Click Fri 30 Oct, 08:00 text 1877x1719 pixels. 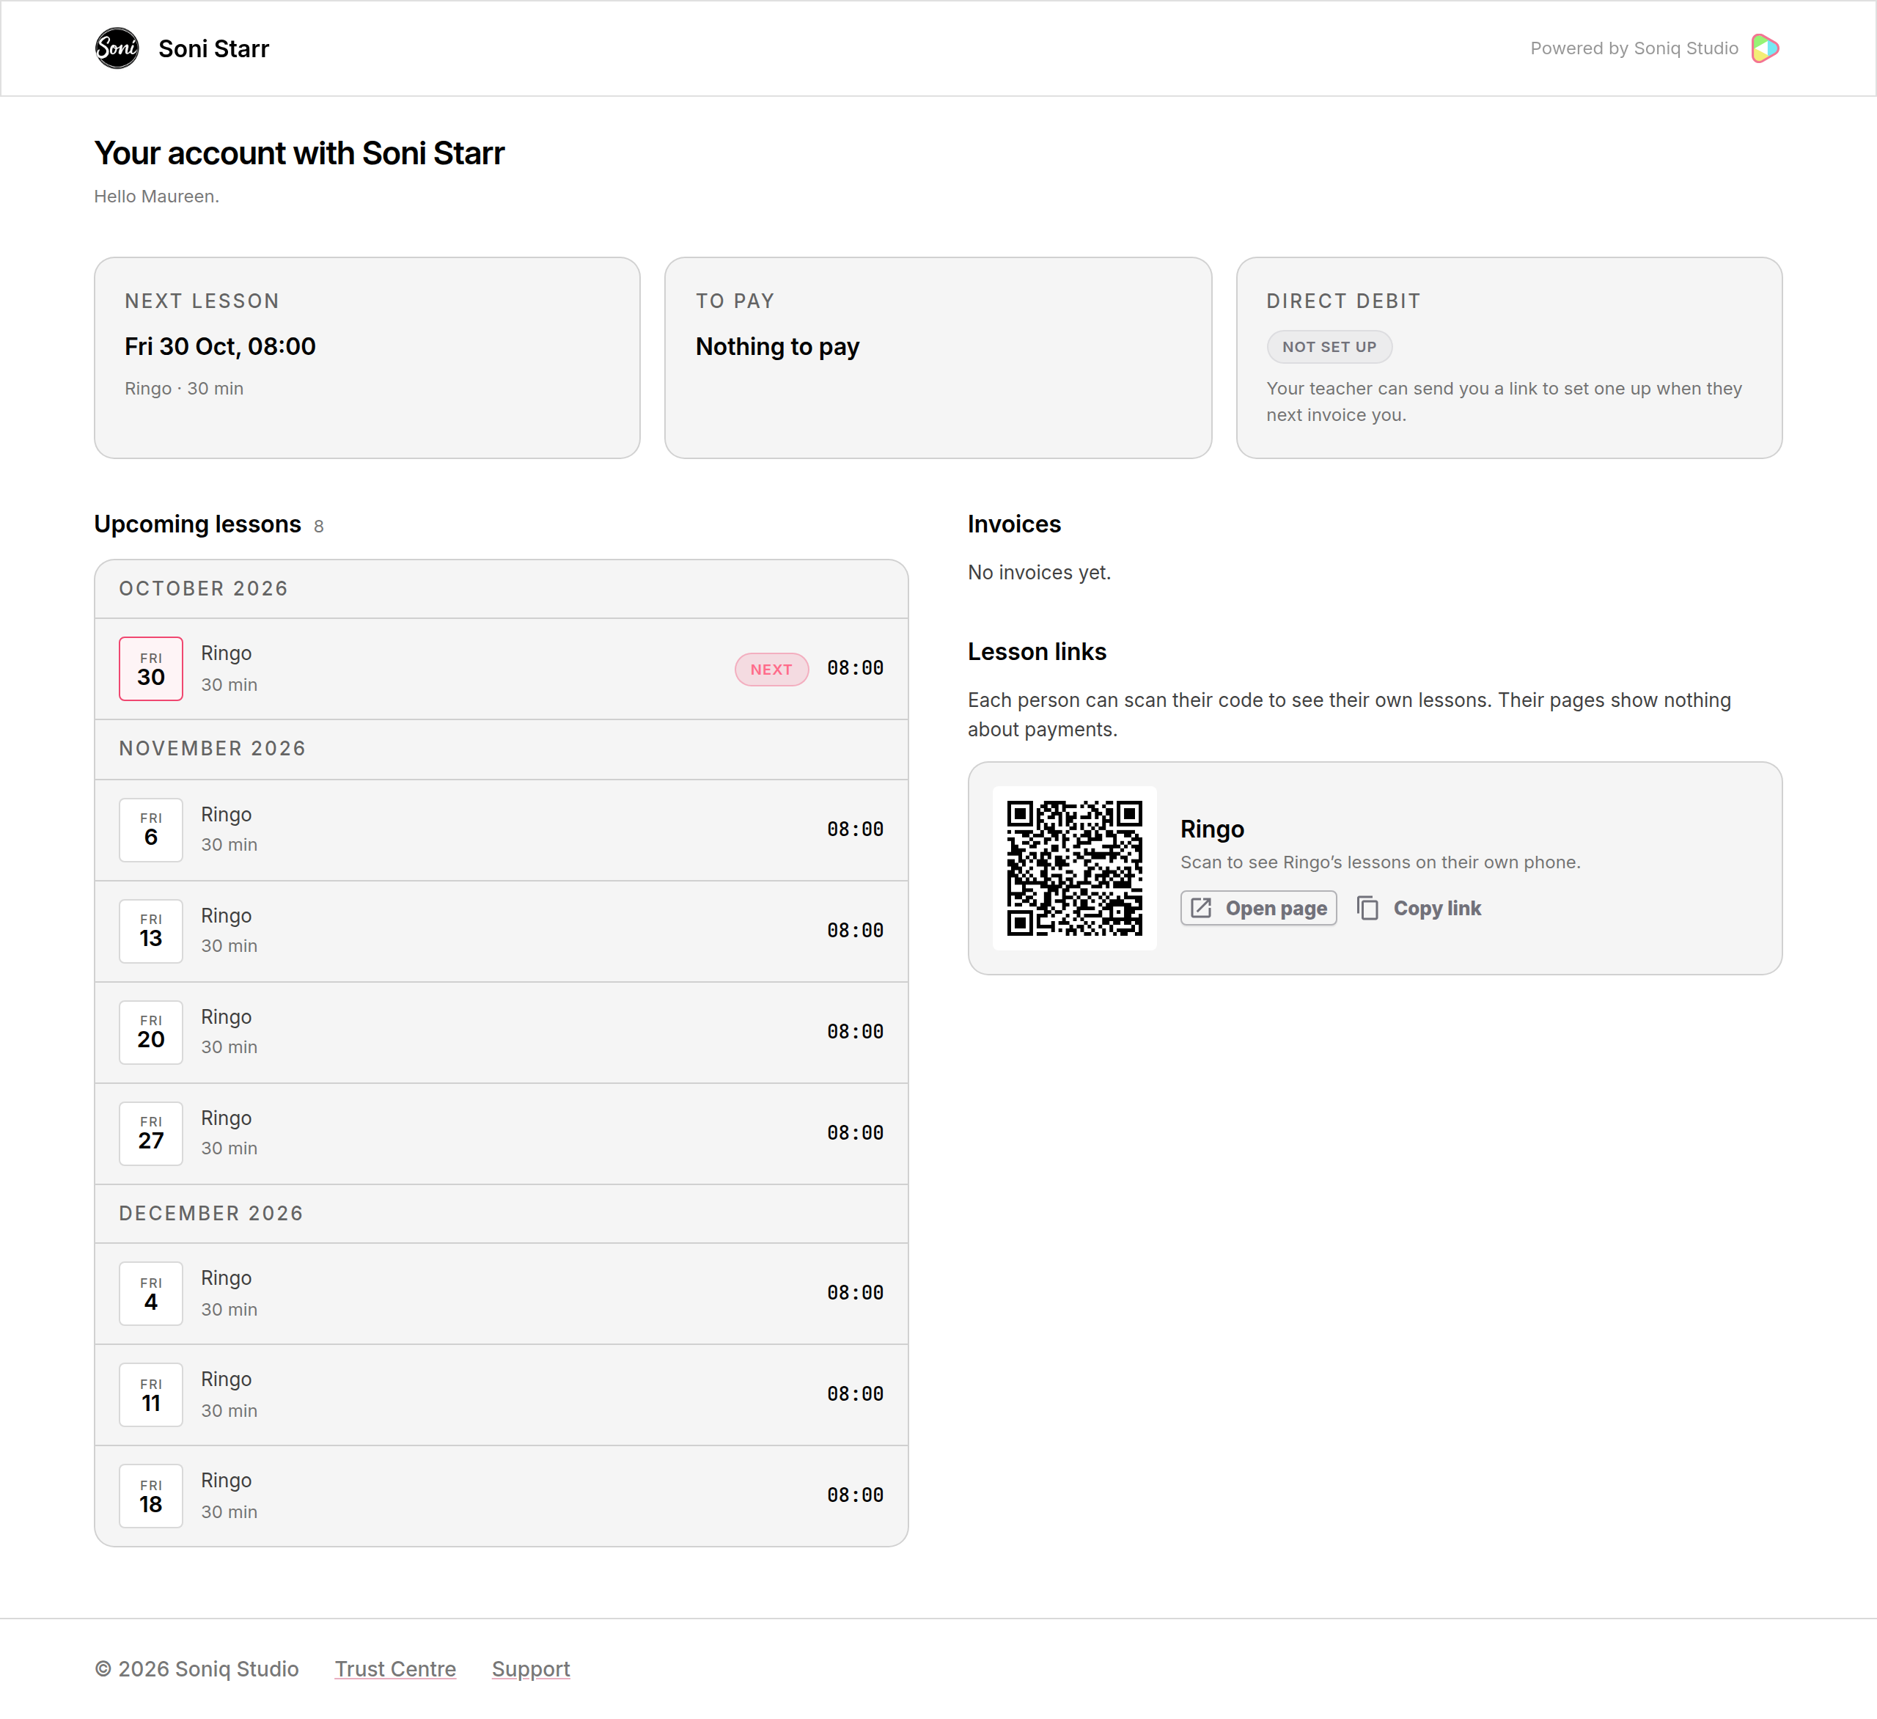pyautogui.click(x=220, y=346)
